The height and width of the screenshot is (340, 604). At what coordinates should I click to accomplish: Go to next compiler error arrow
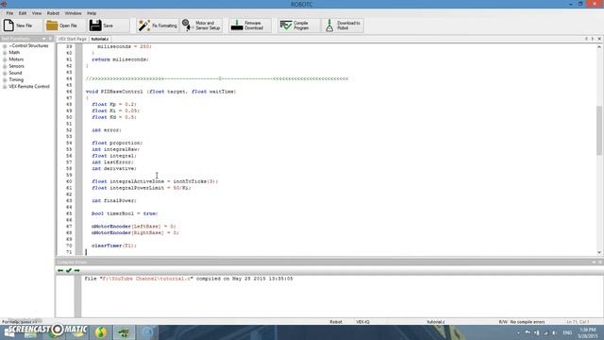[76, 271]
